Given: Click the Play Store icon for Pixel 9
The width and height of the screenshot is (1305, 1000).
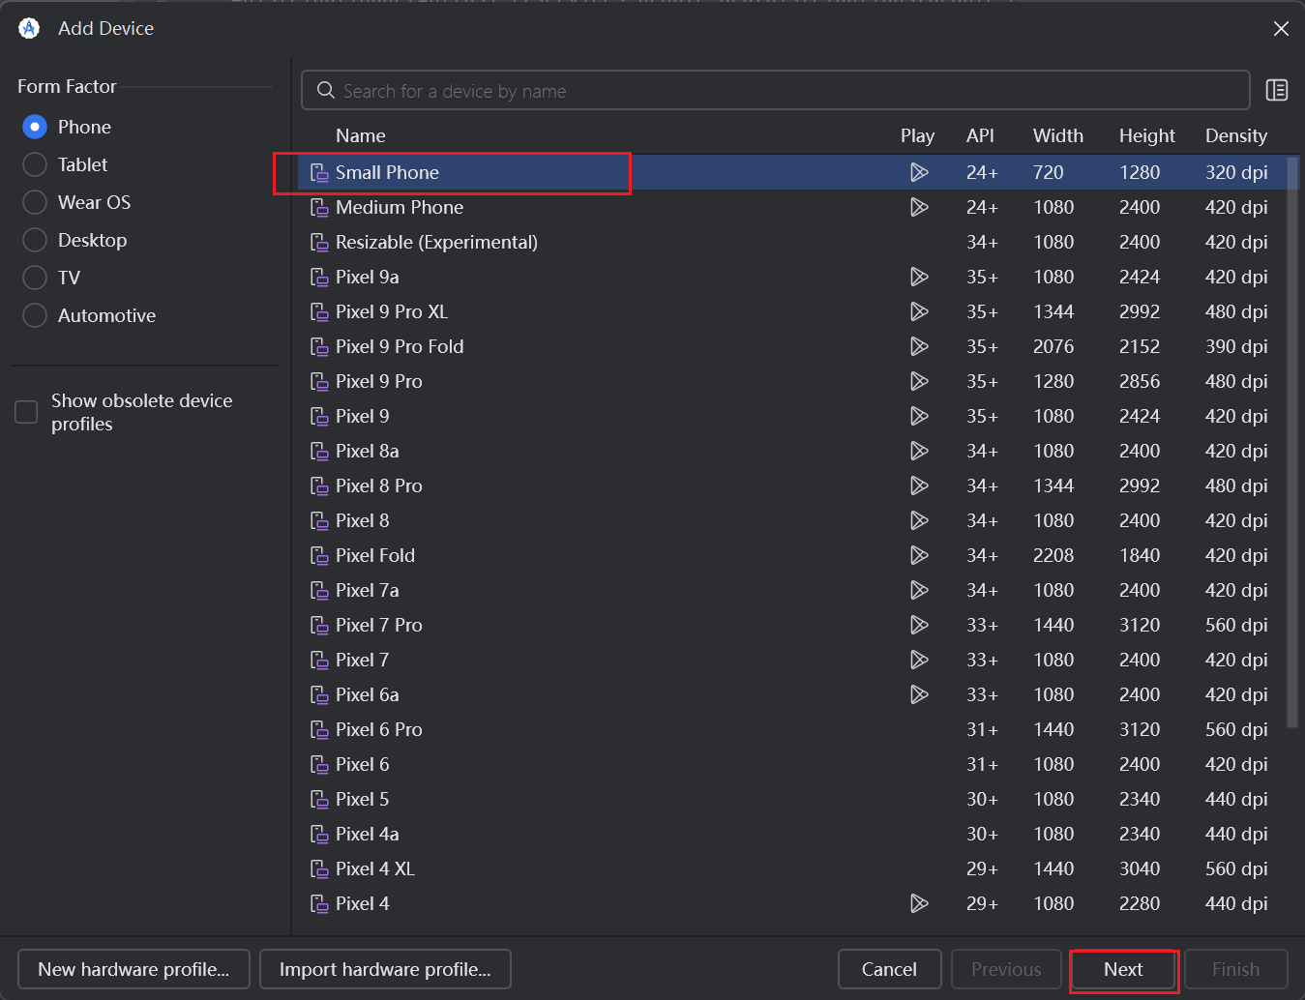Looking at the screenshot, I should pos(919,416).
